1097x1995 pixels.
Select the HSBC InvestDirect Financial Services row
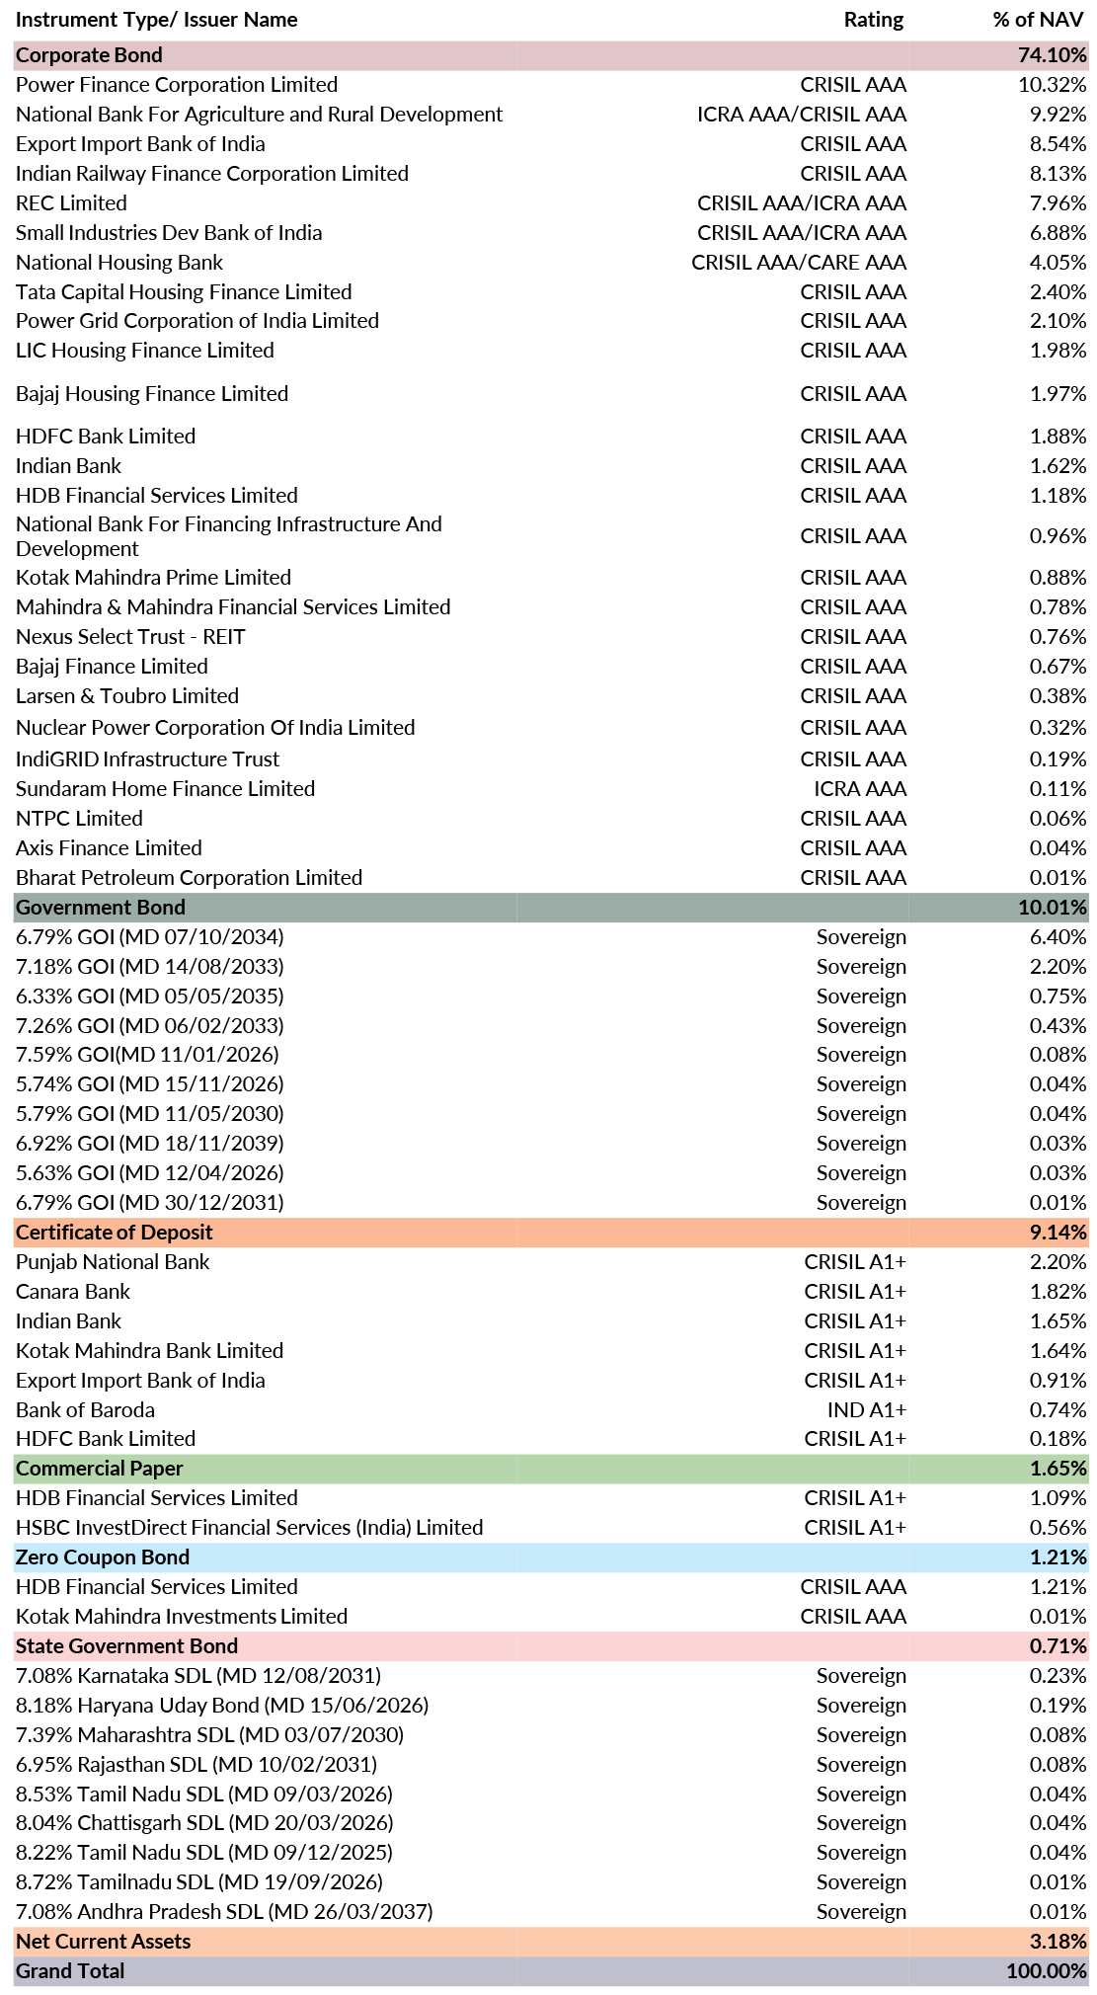click(x=551, y=1527)
